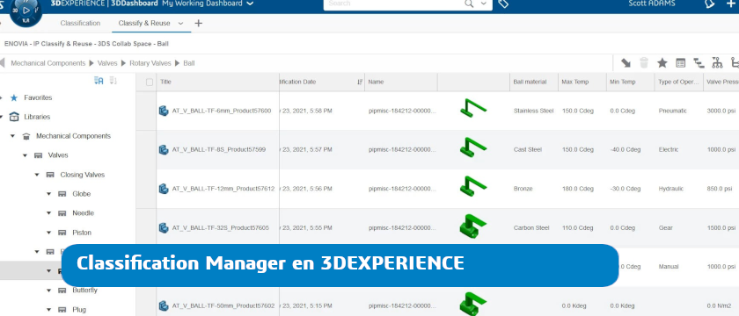739x316 pixels.
Task: Open thumbnail of AT_V_BALL-TF-12mm valve
Action: [x=472, y=186]
